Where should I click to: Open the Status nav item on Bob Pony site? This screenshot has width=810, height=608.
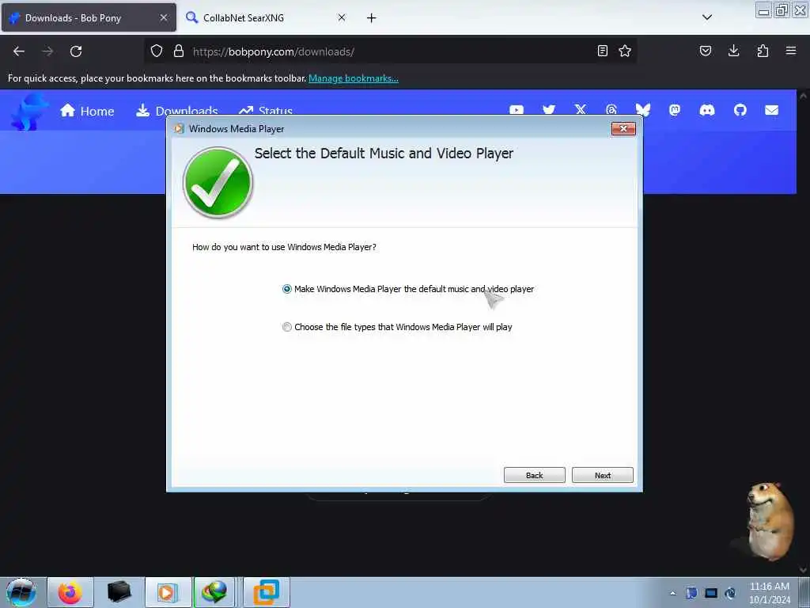(x=266, y=111)
